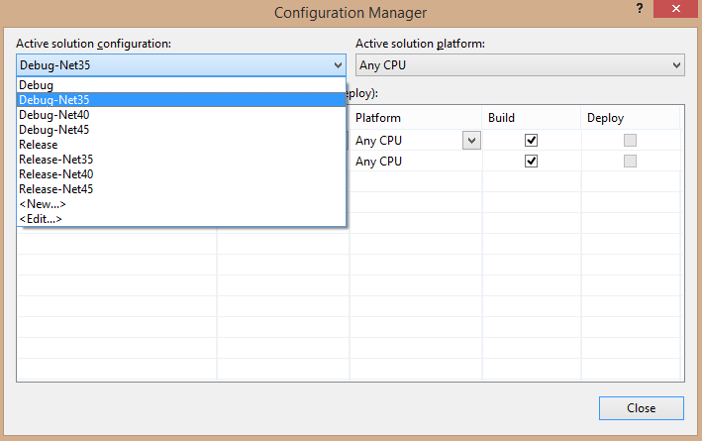Image resolution: width=702 pixels, height=441 pixels.
Task: Switch to Release-Net45 configuration
Action: click(56, 189)
